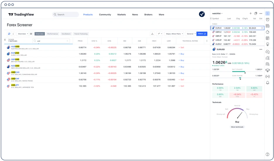Screen dimensions: 274x161
Task: Open watchlist three-dot settings menu
Action: pyautogui.click(x=261, y=13)
